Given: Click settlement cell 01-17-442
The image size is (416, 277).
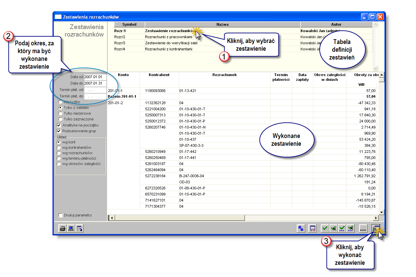Looking at the screenshot, I should (x=225, y=152).
